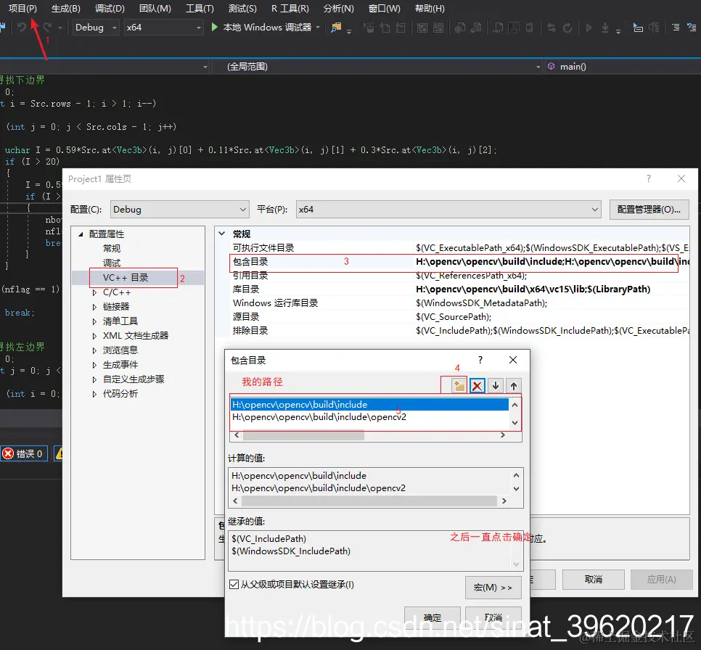Screen dimensions: 701x650
Task: Click the 配置管理器(O)... button
Action: (x=649, y=209)
